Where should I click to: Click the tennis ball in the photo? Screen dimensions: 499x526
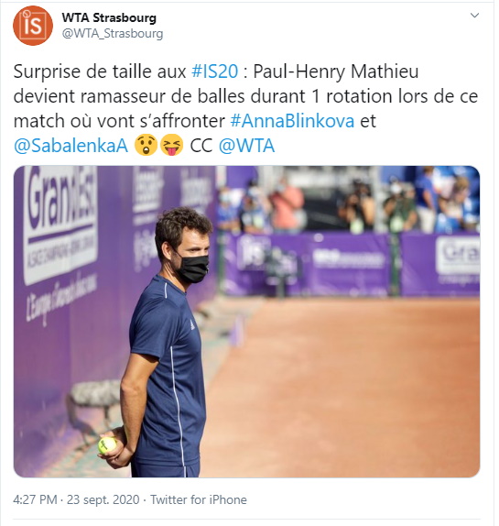click(107, 445)
